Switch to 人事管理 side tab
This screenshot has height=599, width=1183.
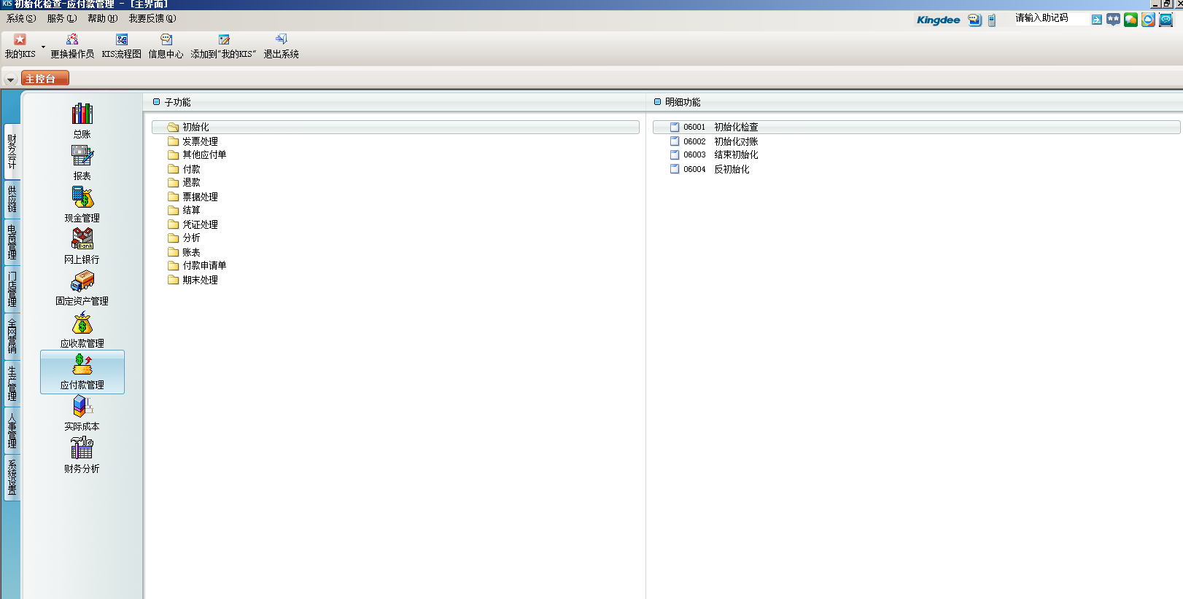[x=12, y=430]
